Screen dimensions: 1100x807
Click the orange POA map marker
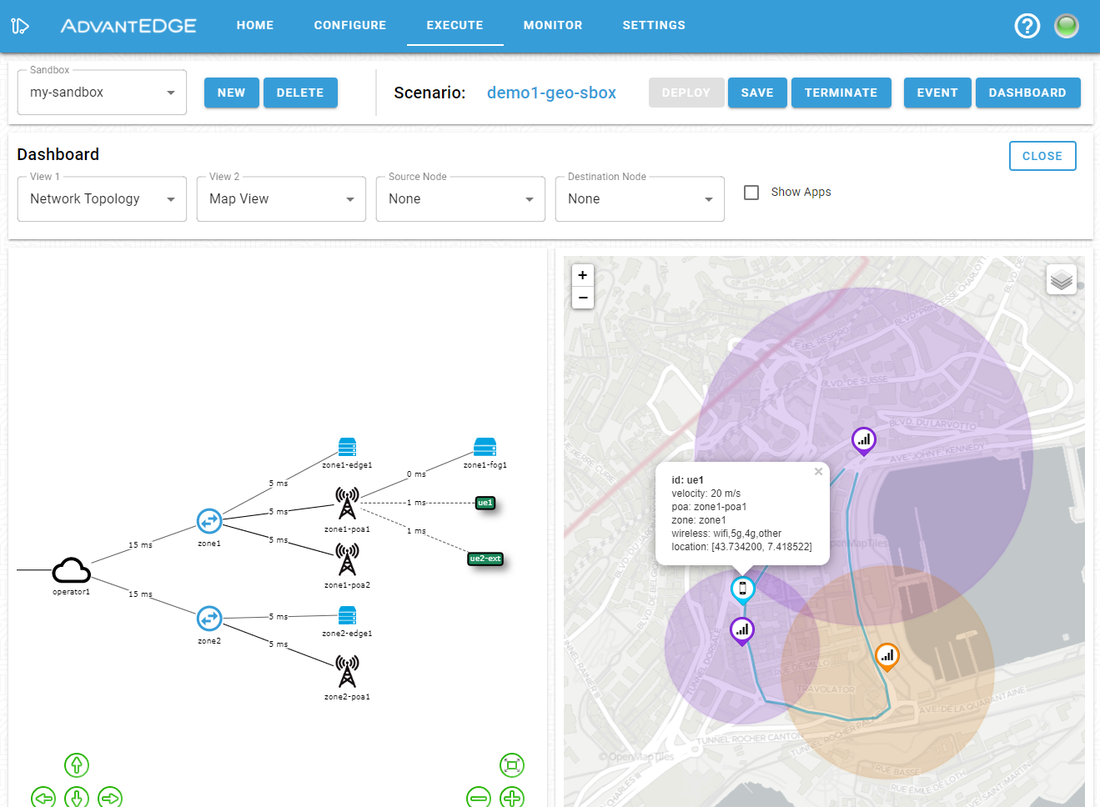(x=887, y=656)
